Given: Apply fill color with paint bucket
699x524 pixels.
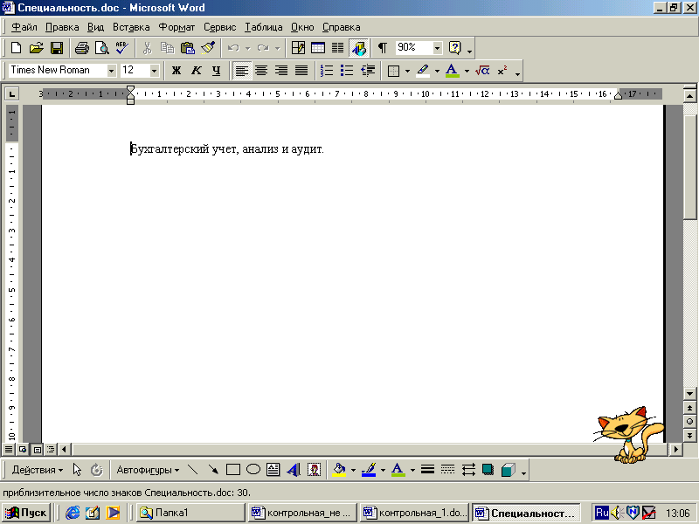Looking at the screenshot, I should coord(339,470).
